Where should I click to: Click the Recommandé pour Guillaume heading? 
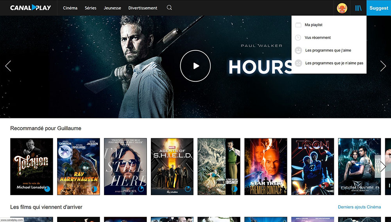tap(46, 128)
